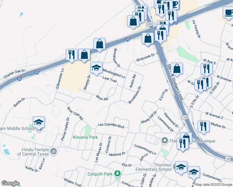
Task: Open the shopping marker left of Route 363 shield
Action: coord(133,22)
